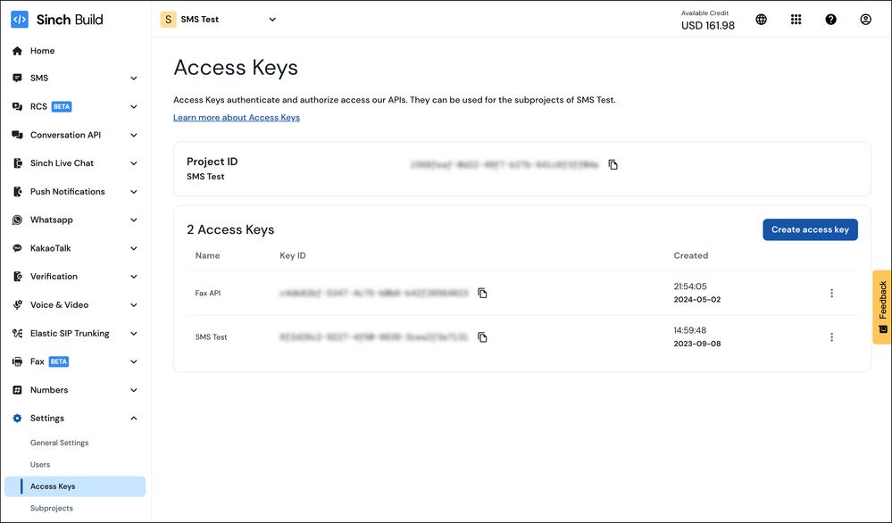The height and width of the screenshot is (523, 892).
Task: Open the Learn more about Access Keys link
Action: coord(237,118)
